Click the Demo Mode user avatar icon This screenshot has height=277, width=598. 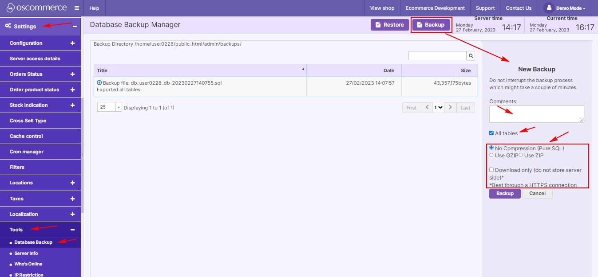pos(549,8)
